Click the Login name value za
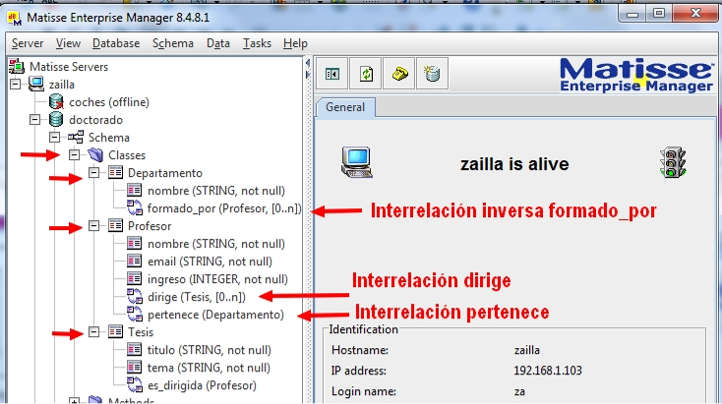The height and width of the screenshot is (404, 722). click(x=519, y=391)
